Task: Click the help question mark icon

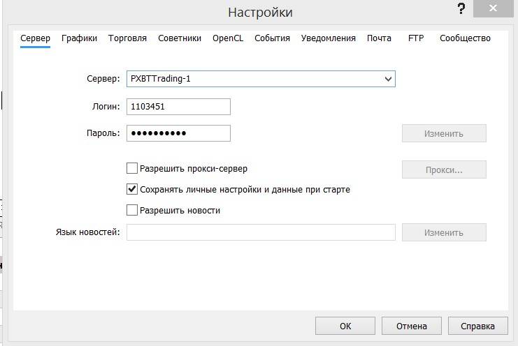Action: (461, 9)
